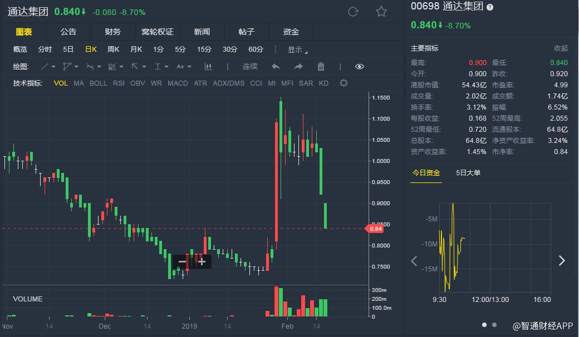The image size is (579, 337).
Task: Toggle the VOL indicator
Action: tap(61, 83)
